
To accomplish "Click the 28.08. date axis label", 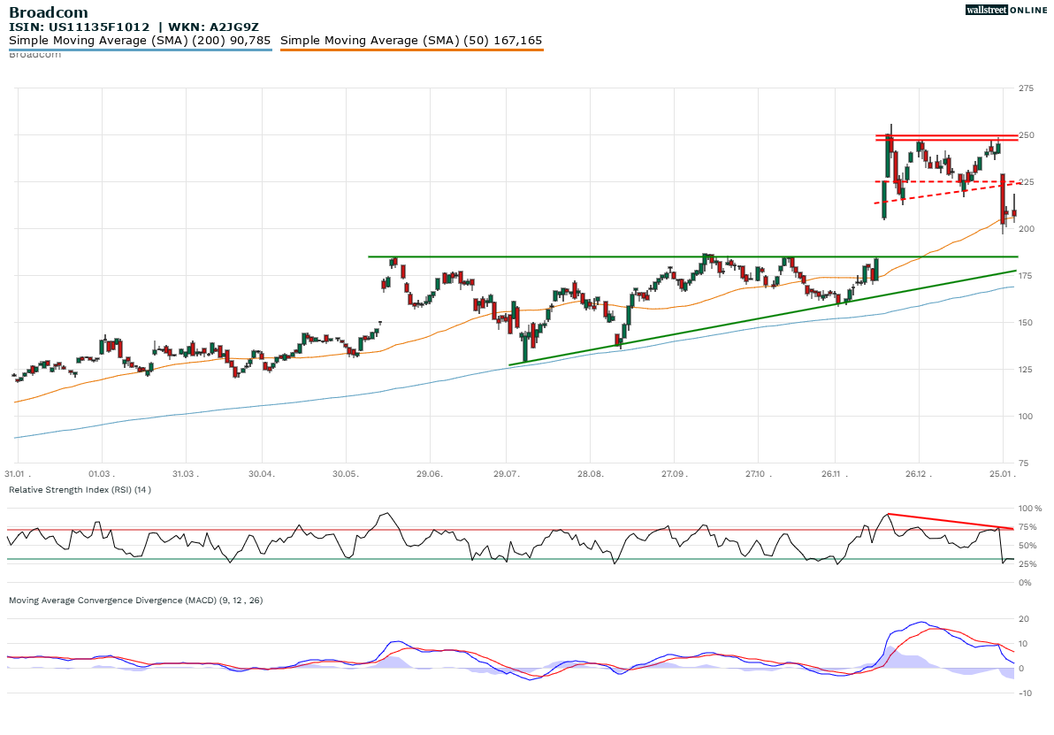I will tap(590, 473).
